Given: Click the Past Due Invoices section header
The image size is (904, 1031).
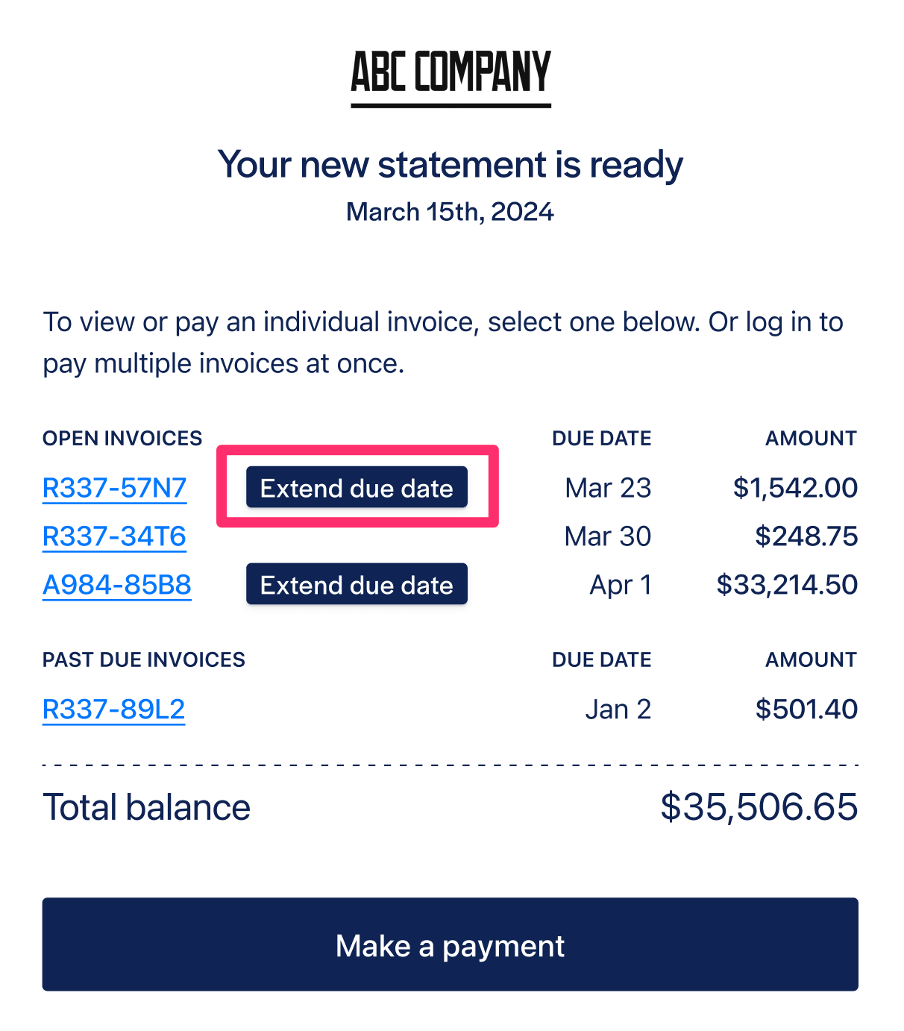Looking at the screenshot, I should [144, 659].
